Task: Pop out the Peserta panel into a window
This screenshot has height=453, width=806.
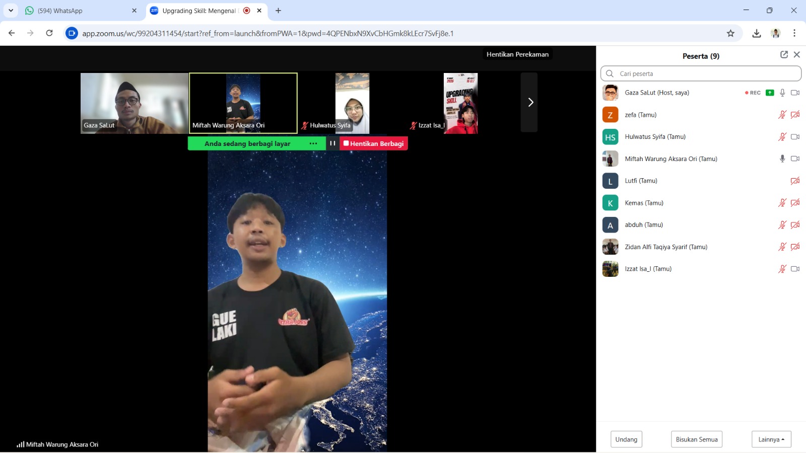Action: coord(784,54)
